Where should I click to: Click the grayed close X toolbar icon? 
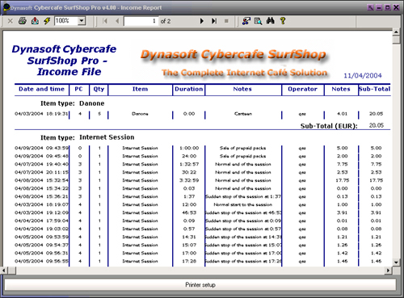click(x=11, y=21)
